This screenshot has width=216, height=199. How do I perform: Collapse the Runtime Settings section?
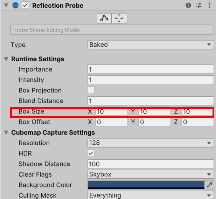(6, 59)
